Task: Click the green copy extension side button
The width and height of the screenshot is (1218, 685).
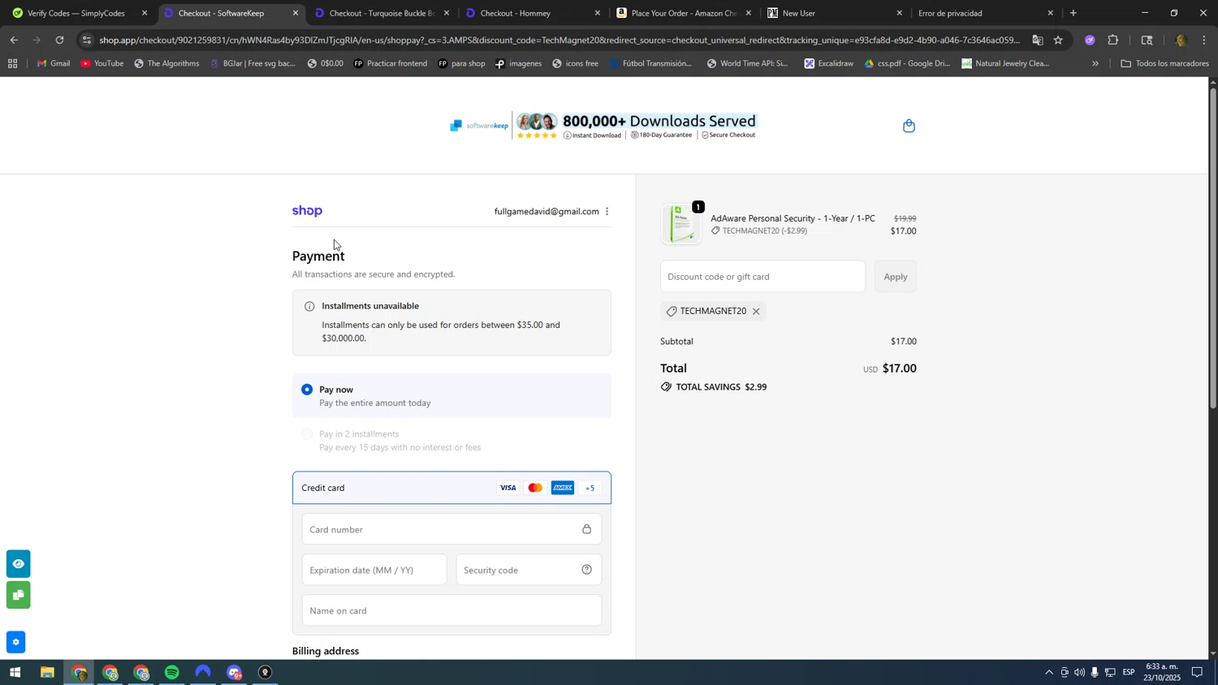Action: (18, 596)
